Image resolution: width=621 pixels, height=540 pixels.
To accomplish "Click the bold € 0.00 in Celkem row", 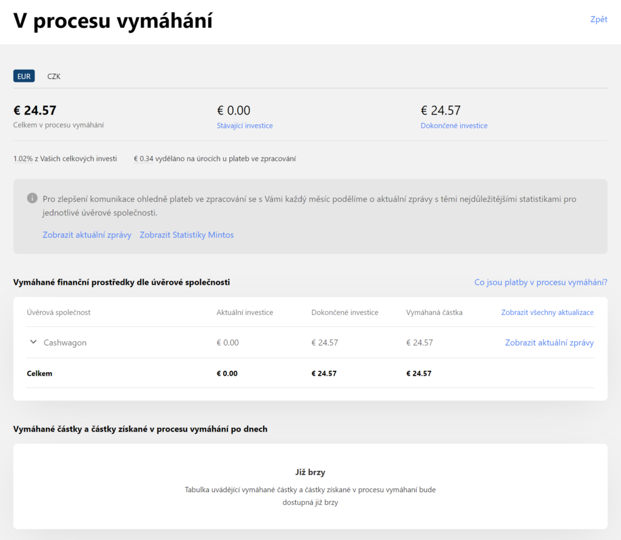I will pyautogui.click(x=227, y=373).
